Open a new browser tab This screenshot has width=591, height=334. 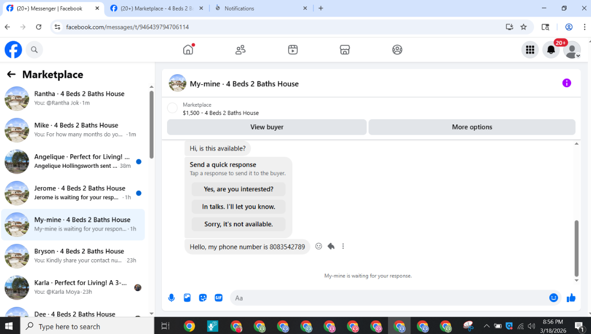tap(321, 8)
